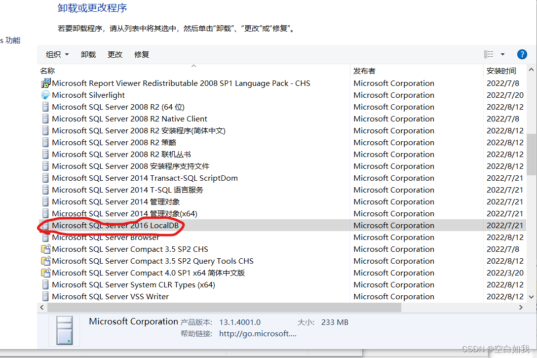Click horizontal scrollbar right arrow
This screenshot has width=537, height=358.
pyautogui.click(x=521, y=307)
